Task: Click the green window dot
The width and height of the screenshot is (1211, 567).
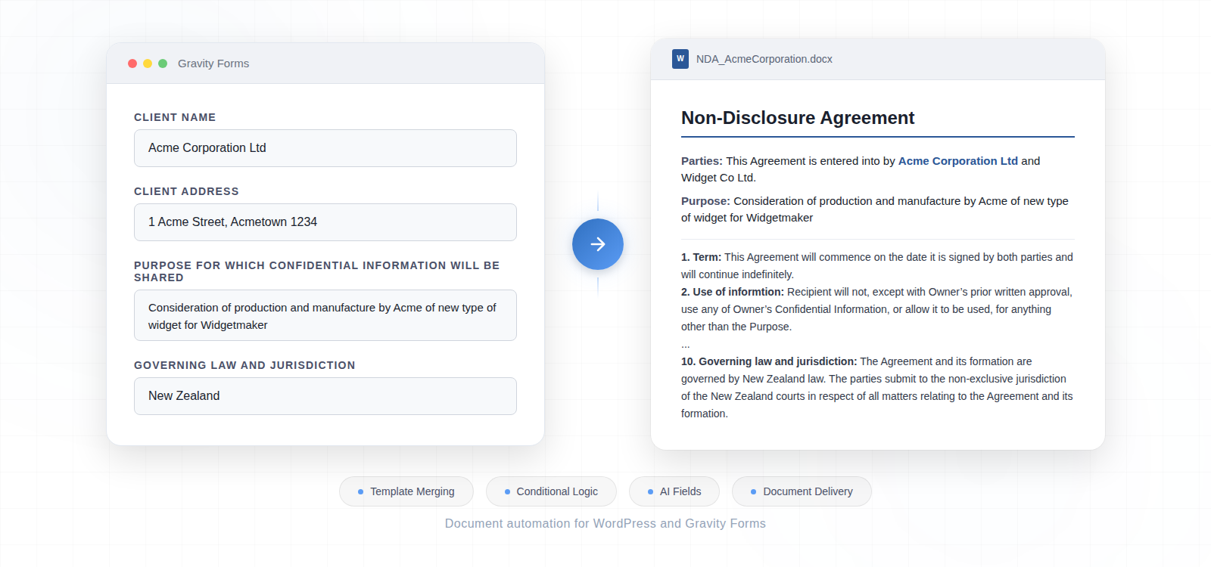Action: point(163,64)
